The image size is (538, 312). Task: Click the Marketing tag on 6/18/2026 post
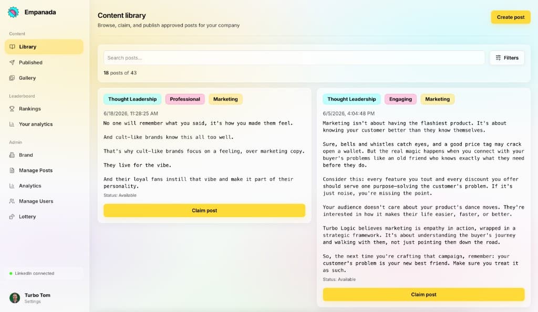pos(225,99)
